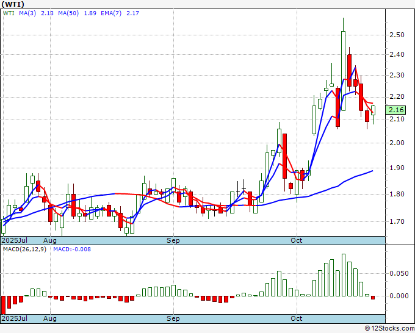Click the Oct label on MACD axis

296,318
